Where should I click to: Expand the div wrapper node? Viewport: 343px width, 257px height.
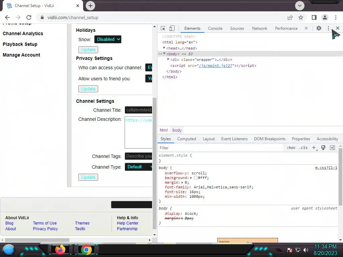(168, 59)
